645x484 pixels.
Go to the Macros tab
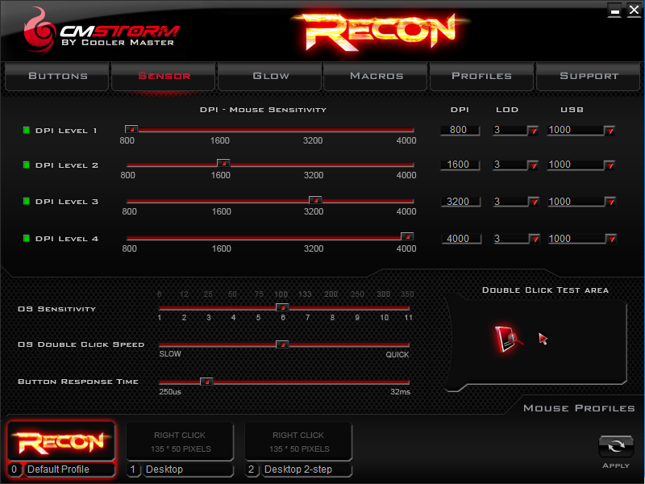376,76
